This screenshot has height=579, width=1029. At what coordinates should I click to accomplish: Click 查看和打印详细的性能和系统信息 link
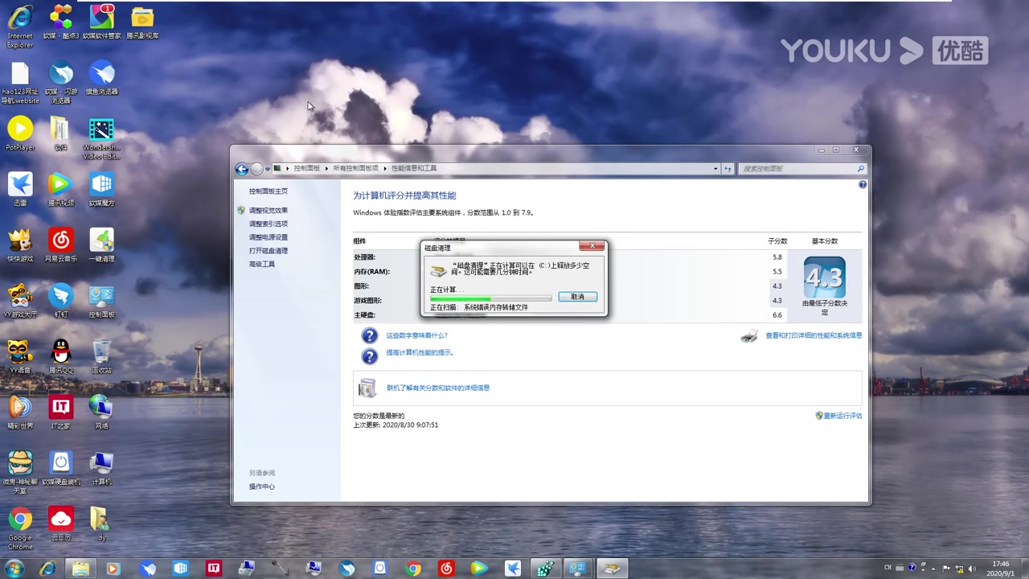pos(814,335)
